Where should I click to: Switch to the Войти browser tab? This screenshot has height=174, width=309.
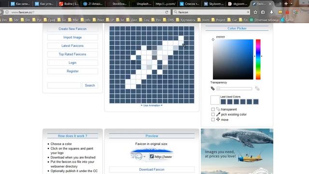point(69,4)
